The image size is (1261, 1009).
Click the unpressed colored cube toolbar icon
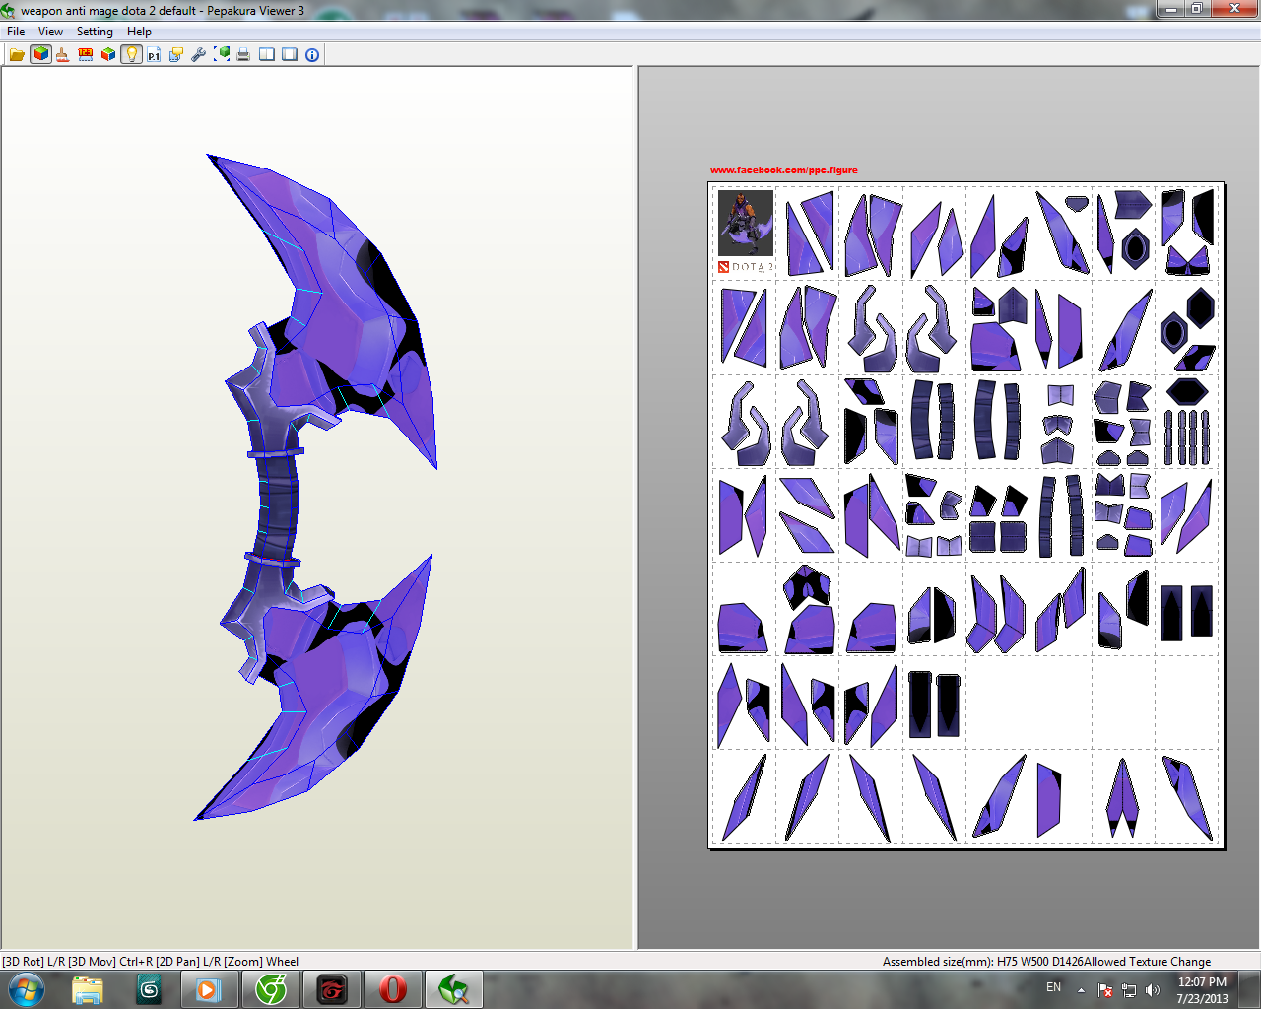[108, 55]
